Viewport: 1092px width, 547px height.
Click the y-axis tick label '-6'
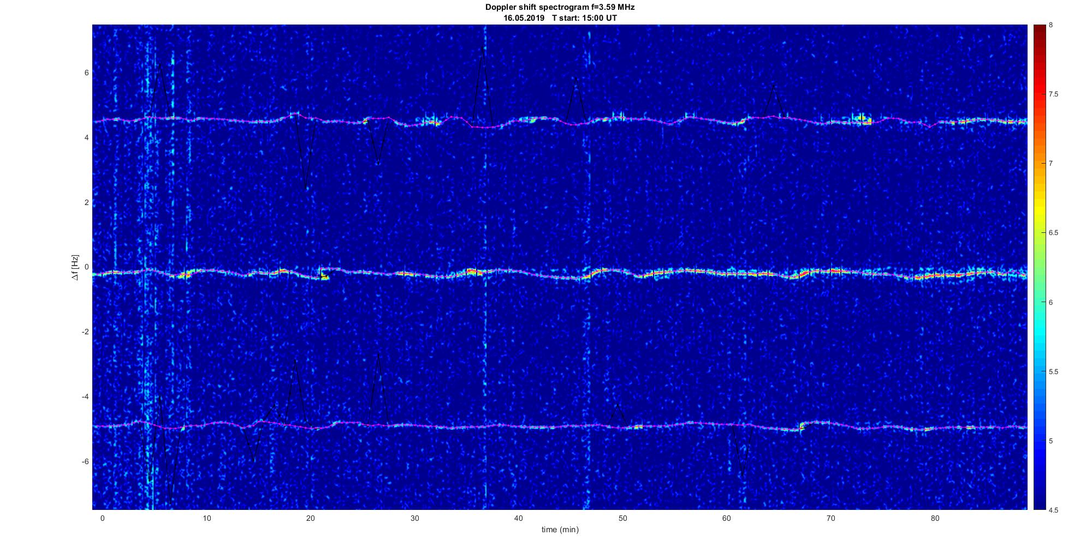[x=85, y=461]
